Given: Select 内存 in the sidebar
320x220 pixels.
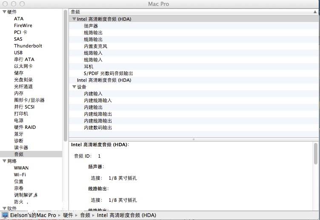Looking at the screenshot, I should [x=19, y=93].
